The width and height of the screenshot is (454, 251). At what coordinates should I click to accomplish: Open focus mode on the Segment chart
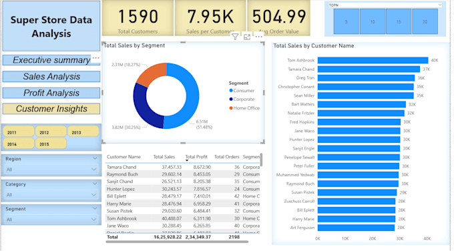[247, 37]
